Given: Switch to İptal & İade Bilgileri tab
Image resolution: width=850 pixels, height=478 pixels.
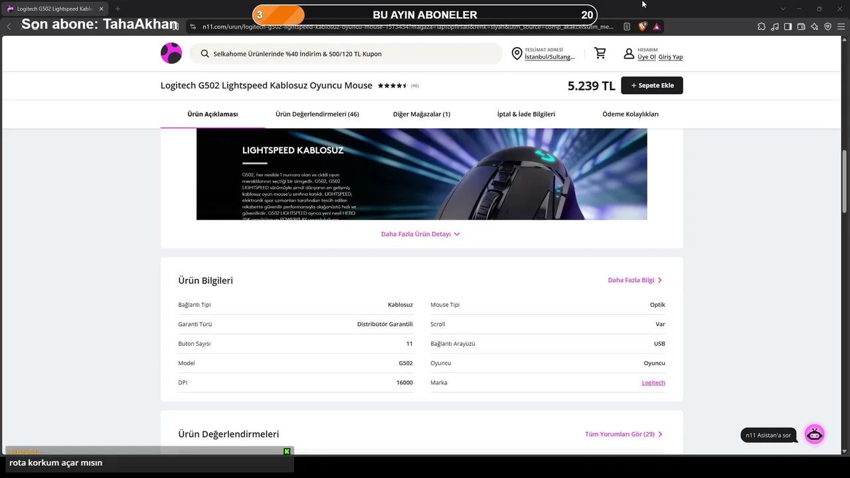Looking at the screenshot, I should pos(526,114).
